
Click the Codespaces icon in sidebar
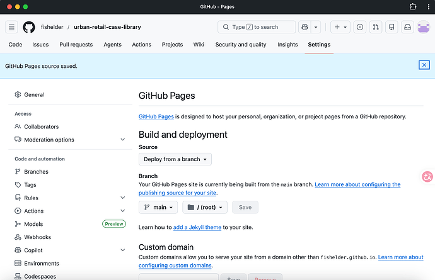click(18, 276)
